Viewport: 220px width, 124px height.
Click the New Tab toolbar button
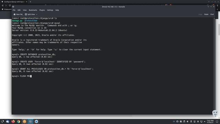pyautogui.click(x=18, y=14)
